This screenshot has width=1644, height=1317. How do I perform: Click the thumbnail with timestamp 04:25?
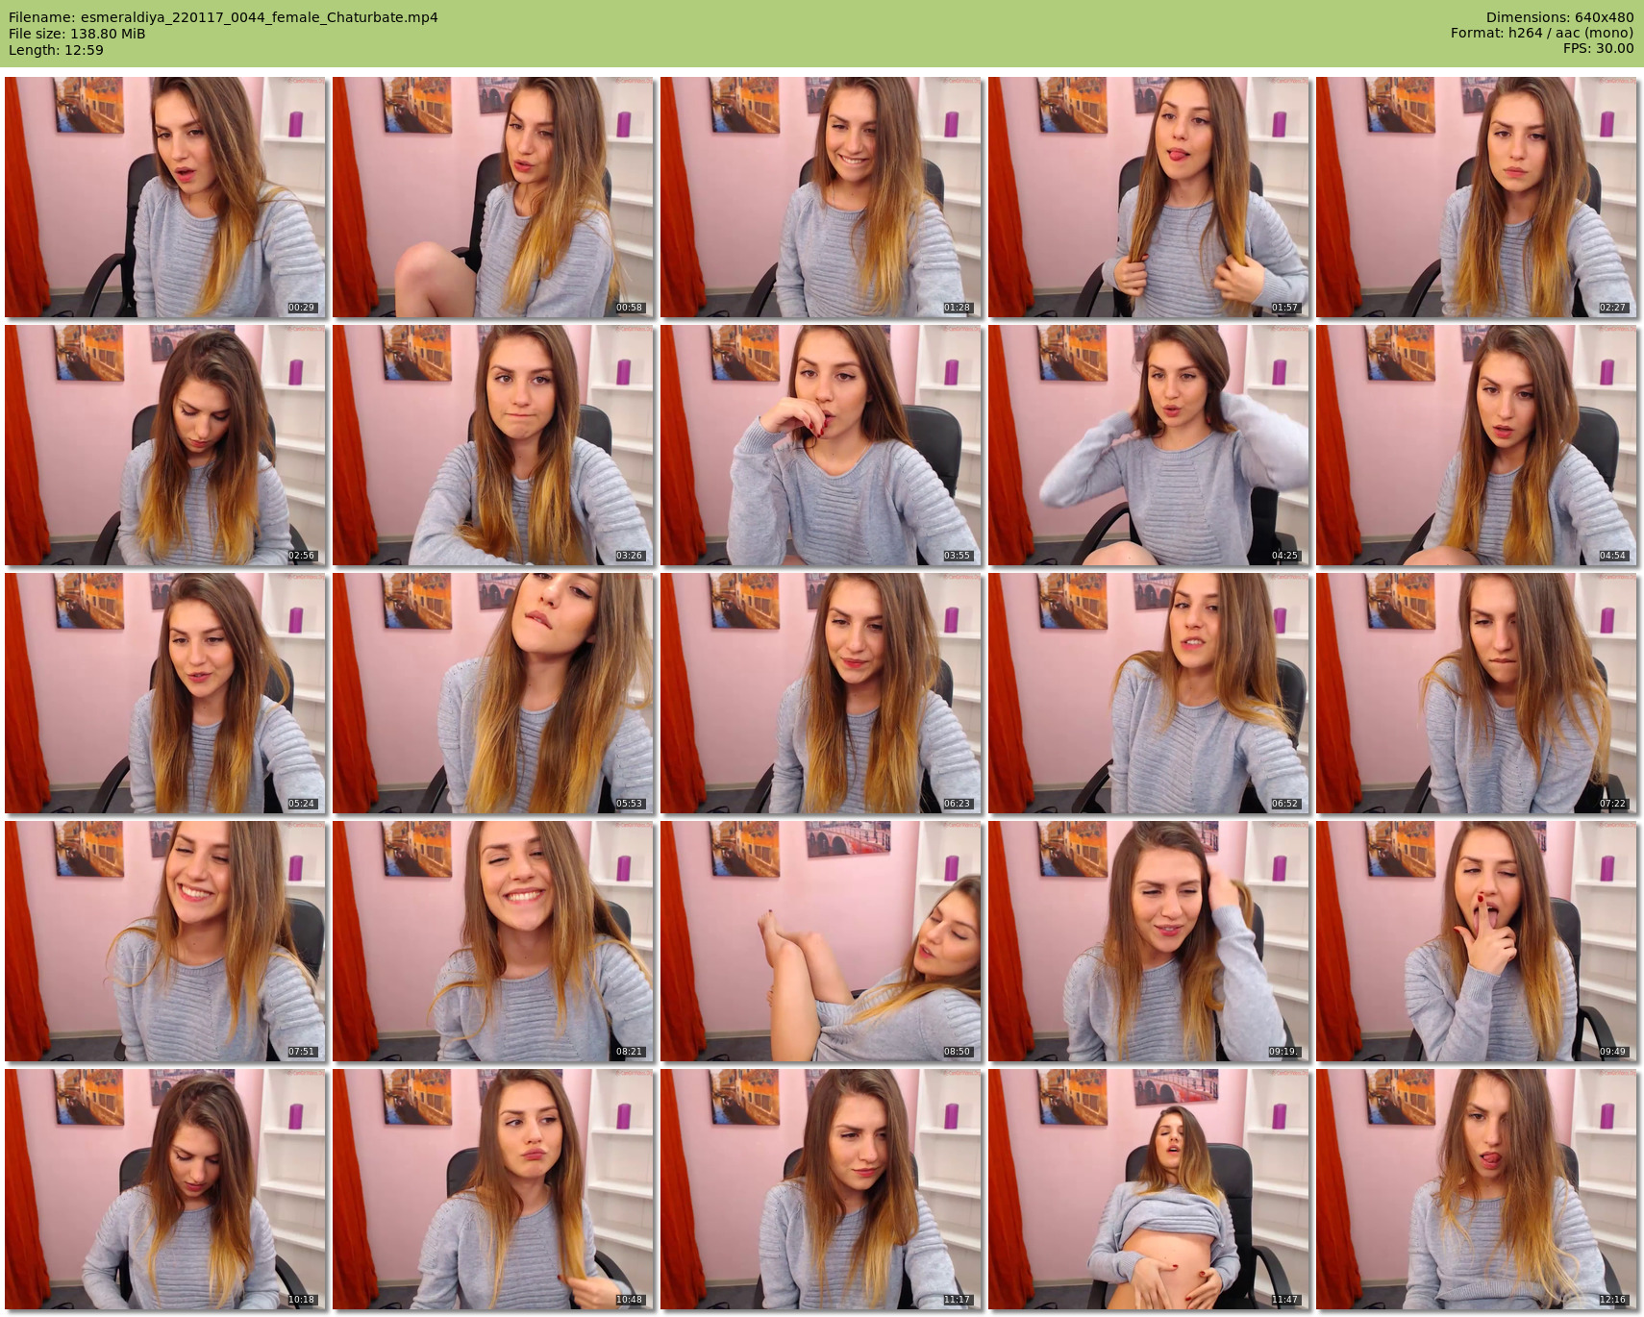coord(1149,445)
